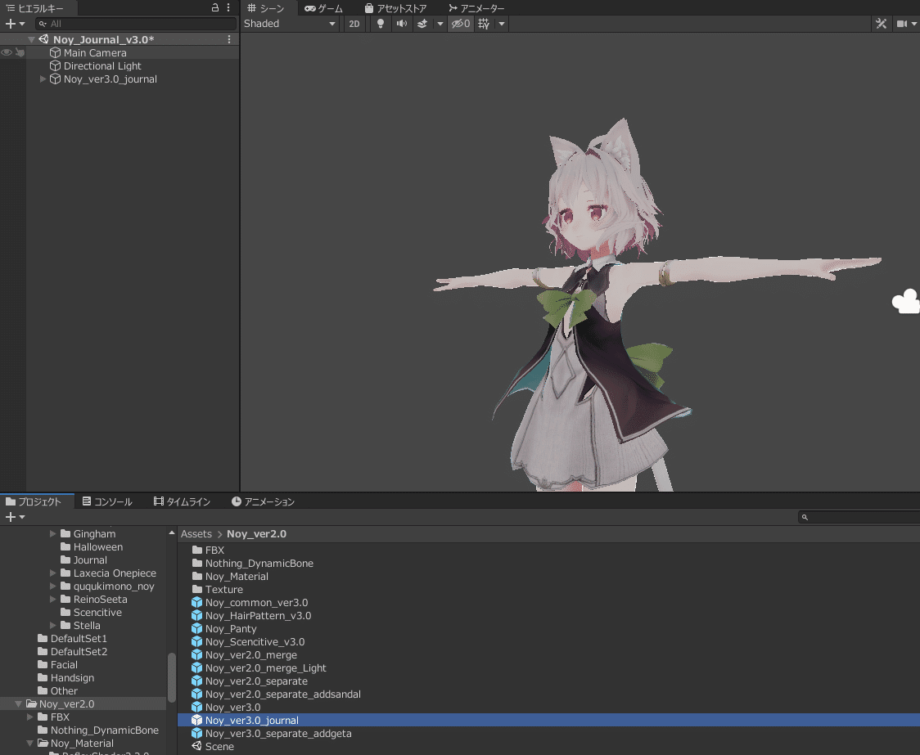Click the project tree scrollbar

coord(172,677)
